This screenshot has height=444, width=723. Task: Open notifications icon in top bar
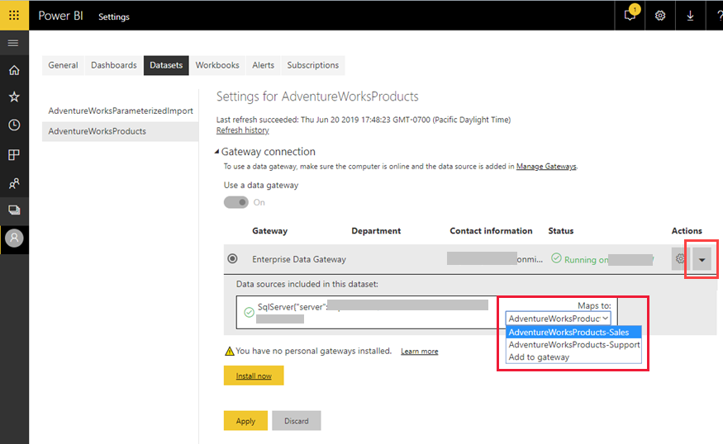point(630,15)
